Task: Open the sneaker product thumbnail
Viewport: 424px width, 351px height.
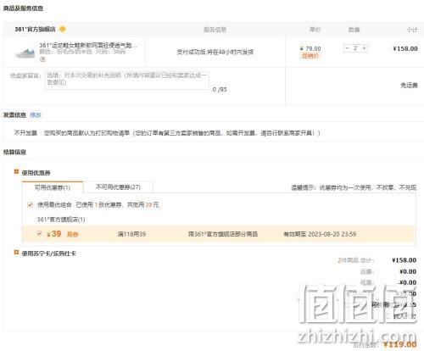Action: pyautogui.click(x=25, y=53)
